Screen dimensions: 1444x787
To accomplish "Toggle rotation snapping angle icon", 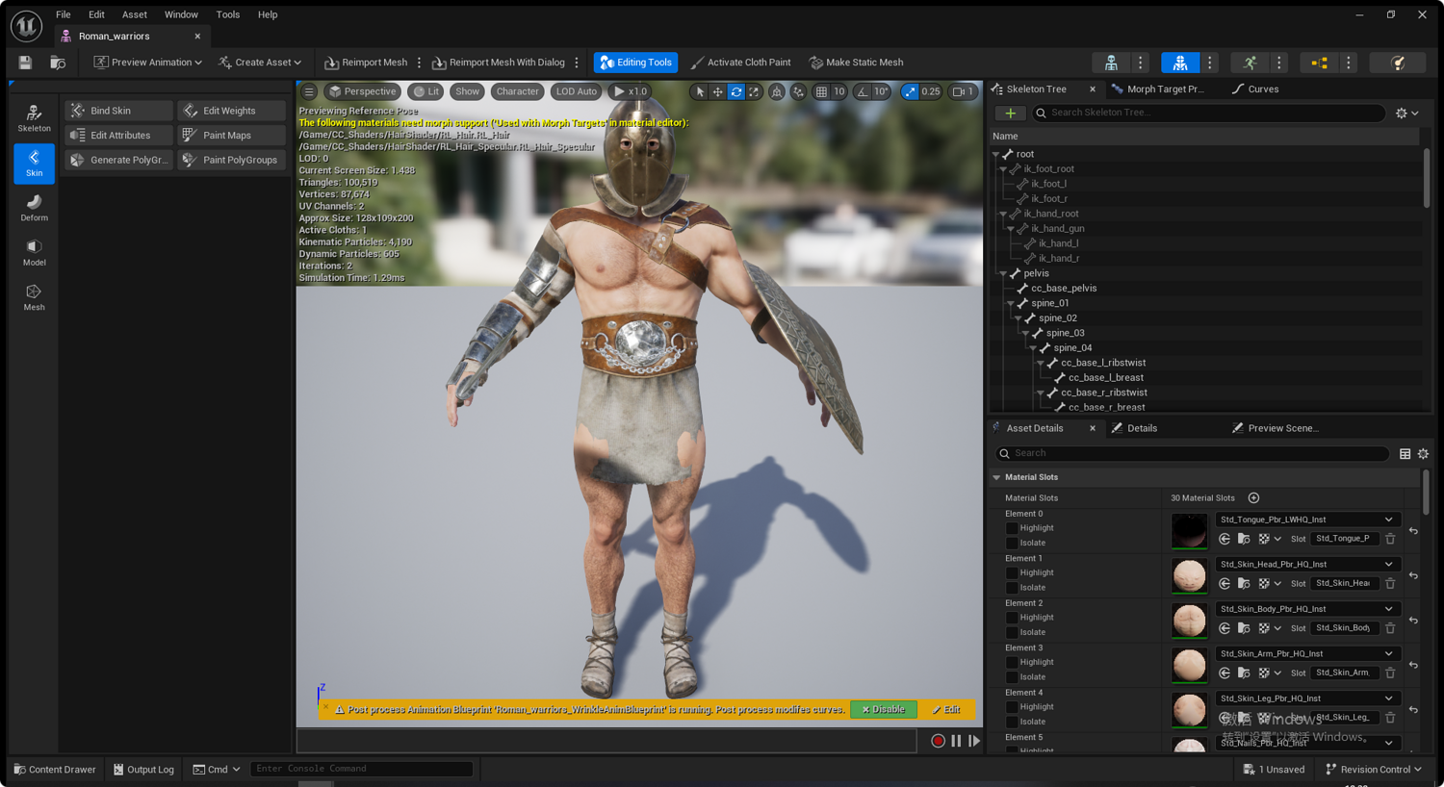I will [863, 91].
